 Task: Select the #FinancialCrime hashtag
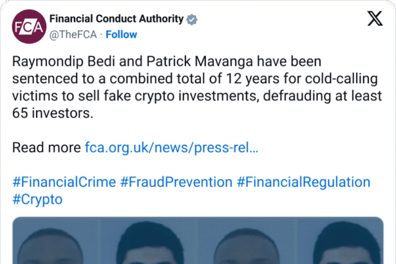(64, 182)
